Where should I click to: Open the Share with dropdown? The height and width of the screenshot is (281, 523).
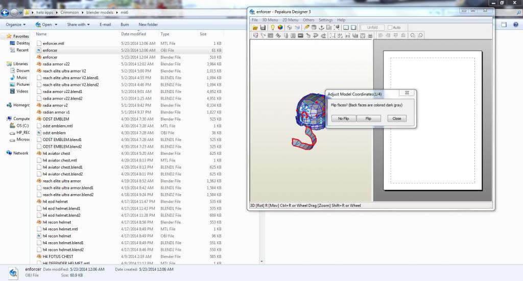(x=78, y=25)
